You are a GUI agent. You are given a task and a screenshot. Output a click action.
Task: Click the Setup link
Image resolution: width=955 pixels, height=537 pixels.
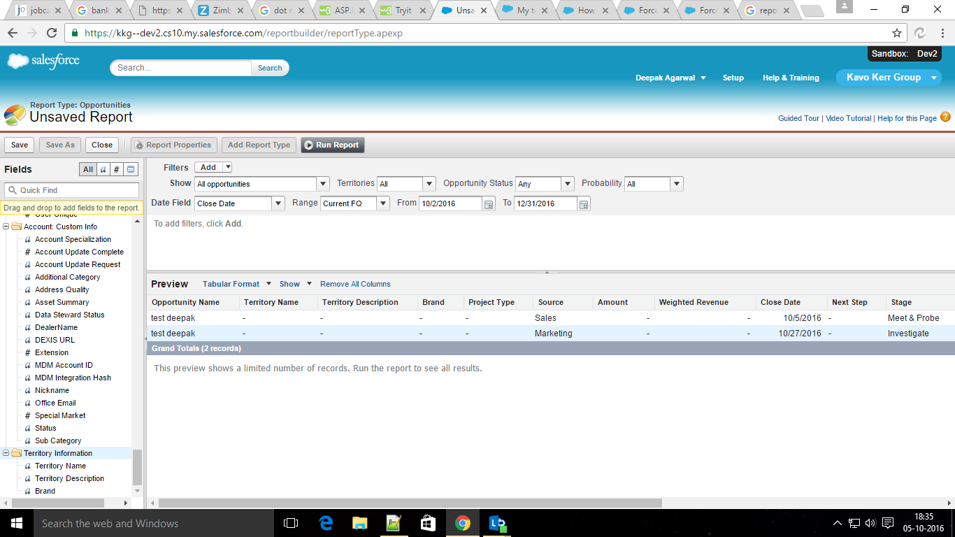pos(733,78)
